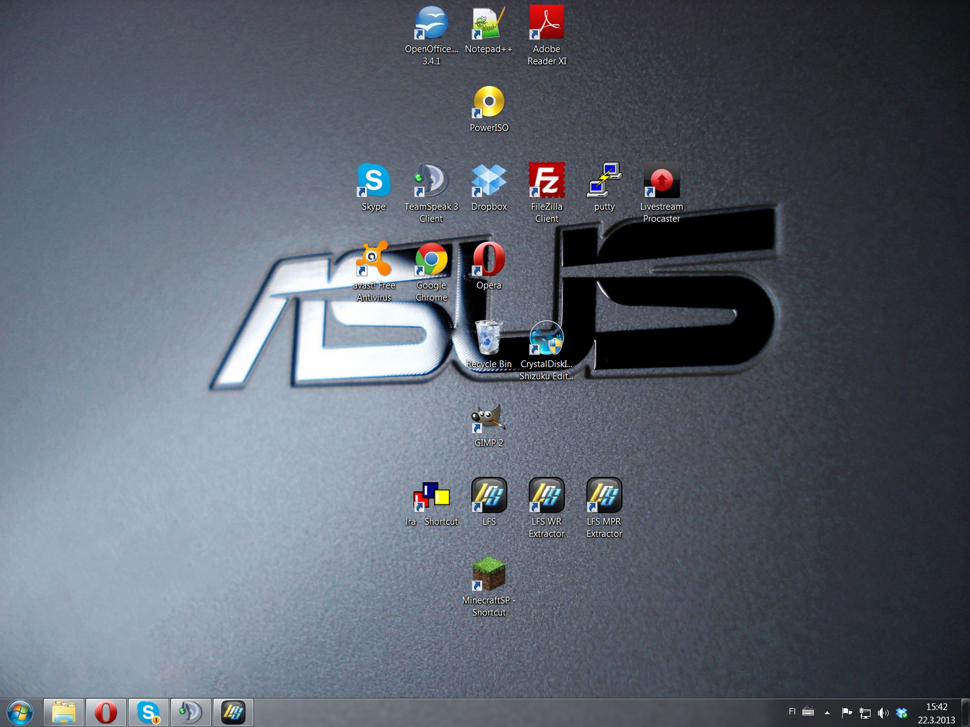Click the network connection tray icon

coord(865,712)
